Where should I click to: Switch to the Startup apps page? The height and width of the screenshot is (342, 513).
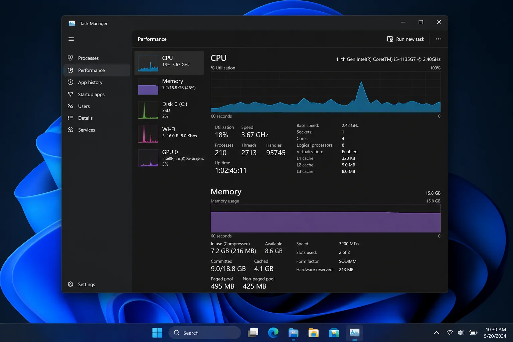click(x=97, y=94)
